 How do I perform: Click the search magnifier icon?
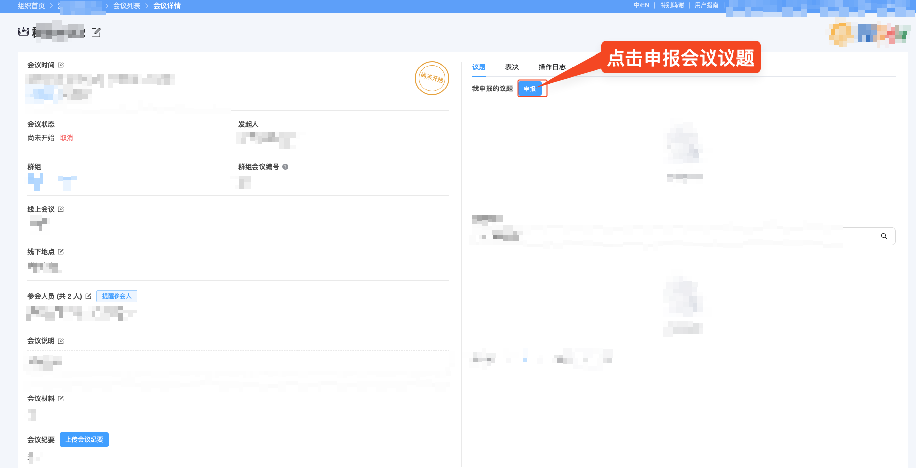click(884, 236)
